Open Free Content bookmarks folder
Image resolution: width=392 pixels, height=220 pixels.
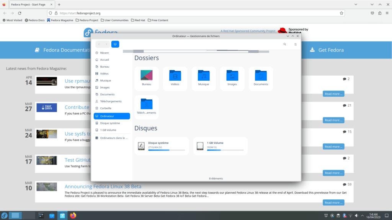coord(158,20)
